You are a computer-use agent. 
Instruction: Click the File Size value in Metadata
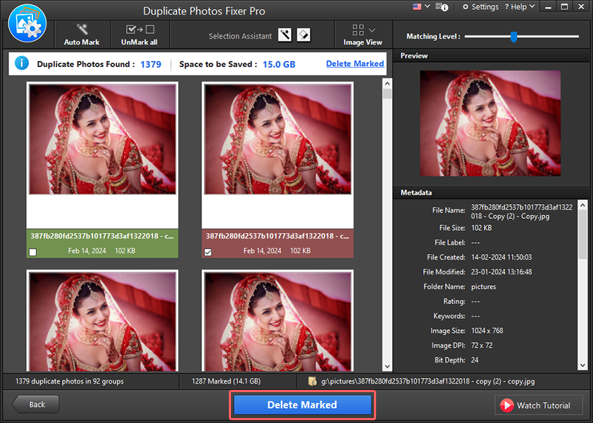point(482,228)
